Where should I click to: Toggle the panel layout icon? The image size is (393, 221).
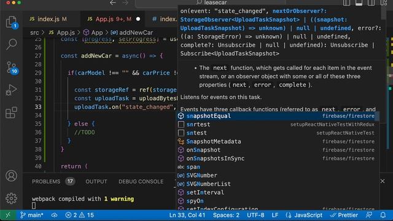[x=359, y=2]
